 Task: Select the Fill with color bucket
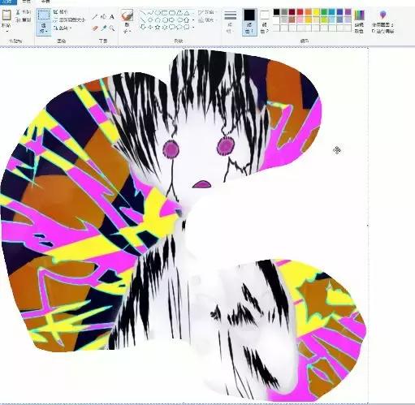coord(103,17)
